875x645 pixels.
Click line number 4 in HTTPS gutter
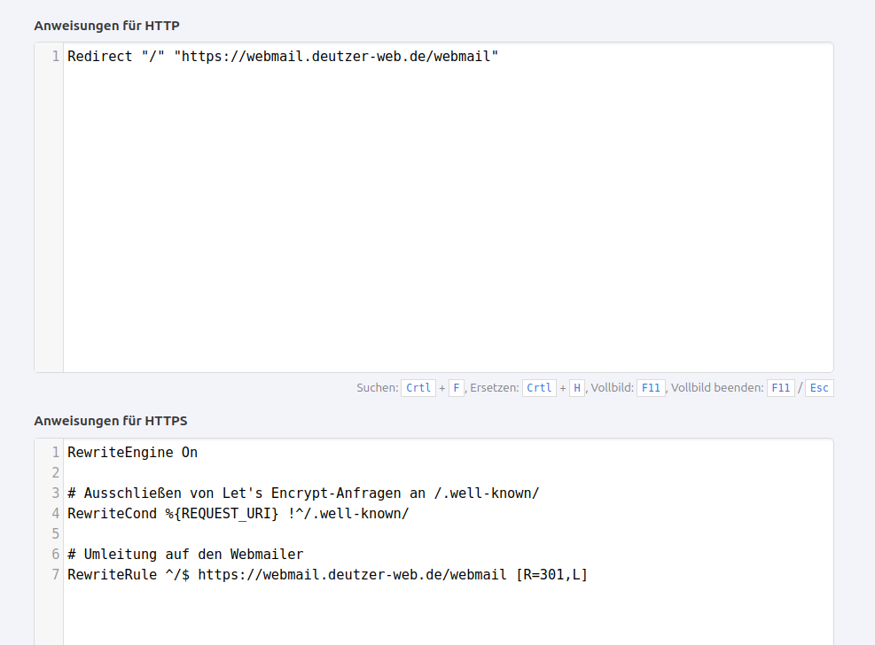point(55,514)
